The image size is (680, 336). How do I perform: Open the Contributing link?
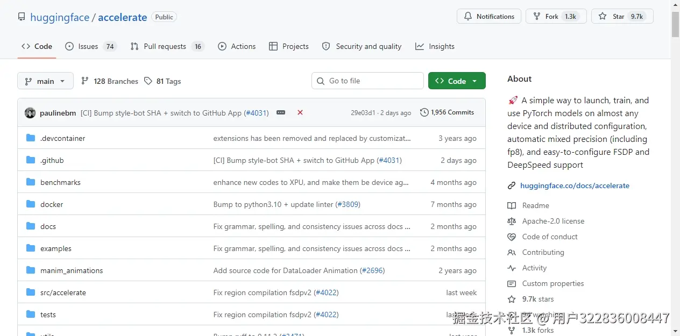[543, 252]
